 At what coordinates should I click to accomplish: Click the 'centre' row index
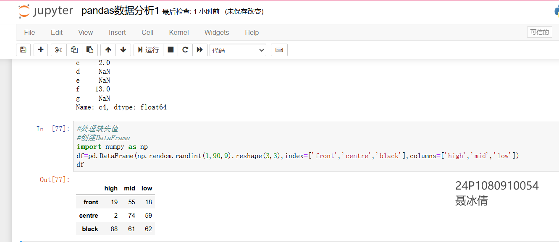pyautogui.click(x=89, y=216)
